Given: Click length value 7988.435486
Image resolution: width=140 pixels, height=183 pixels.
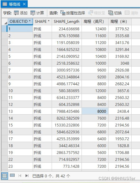Looking at the screenshot, I should coord(68,111).
